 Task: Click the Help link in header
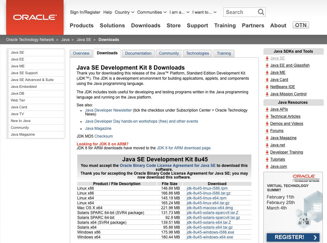pyautogui.click(x=108, y=12)
